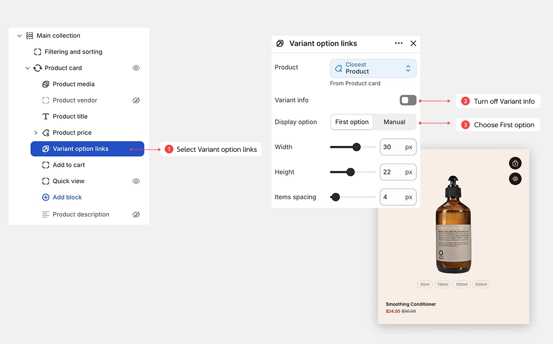The width and height of the screenshot is (553, 344).
Task: Show the hidden Product vendor block
Action: click(x=136, y=100)
